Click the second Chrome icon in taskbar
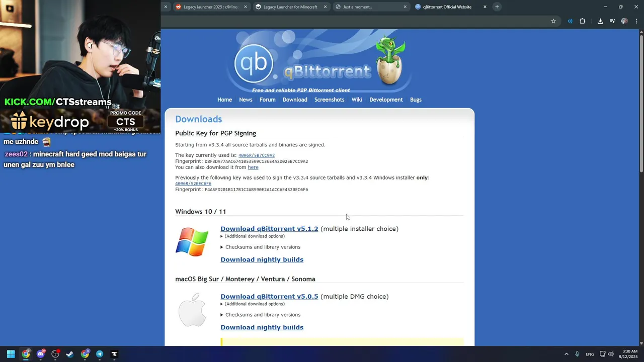 click(85, 354)
